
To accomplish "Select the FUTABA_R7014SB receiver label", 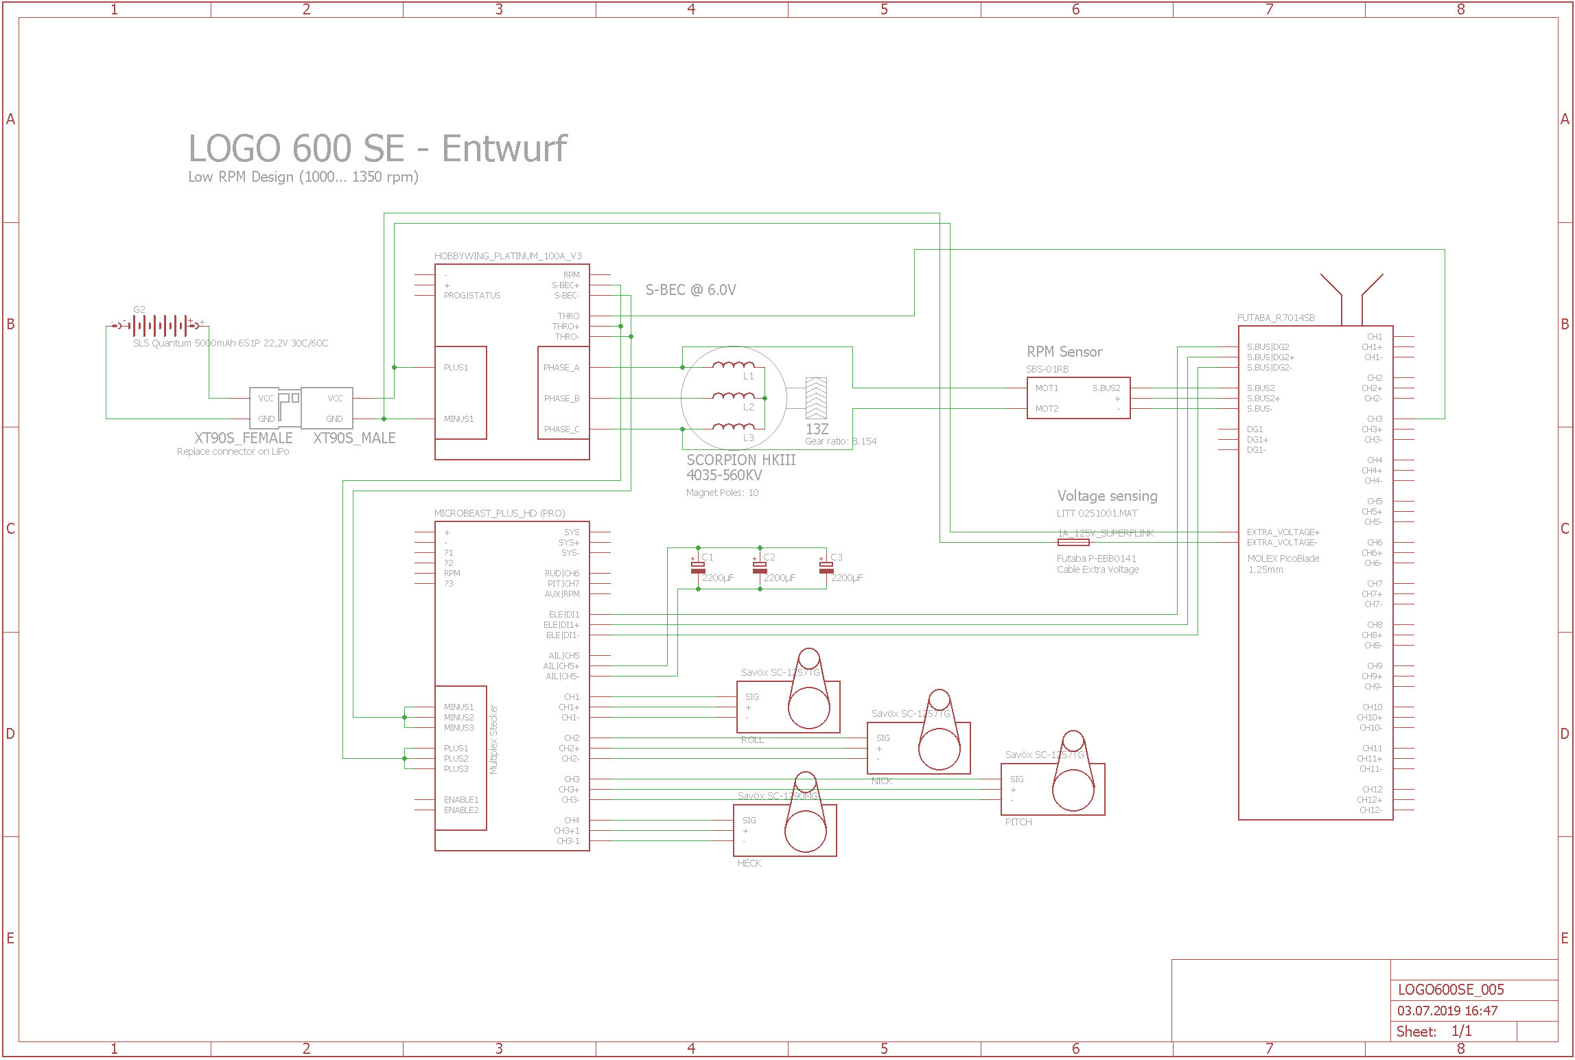I will click(1275, 318).
